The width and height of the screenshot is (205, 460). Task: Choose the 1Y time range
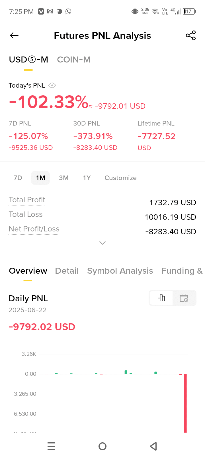coord(87,178)
